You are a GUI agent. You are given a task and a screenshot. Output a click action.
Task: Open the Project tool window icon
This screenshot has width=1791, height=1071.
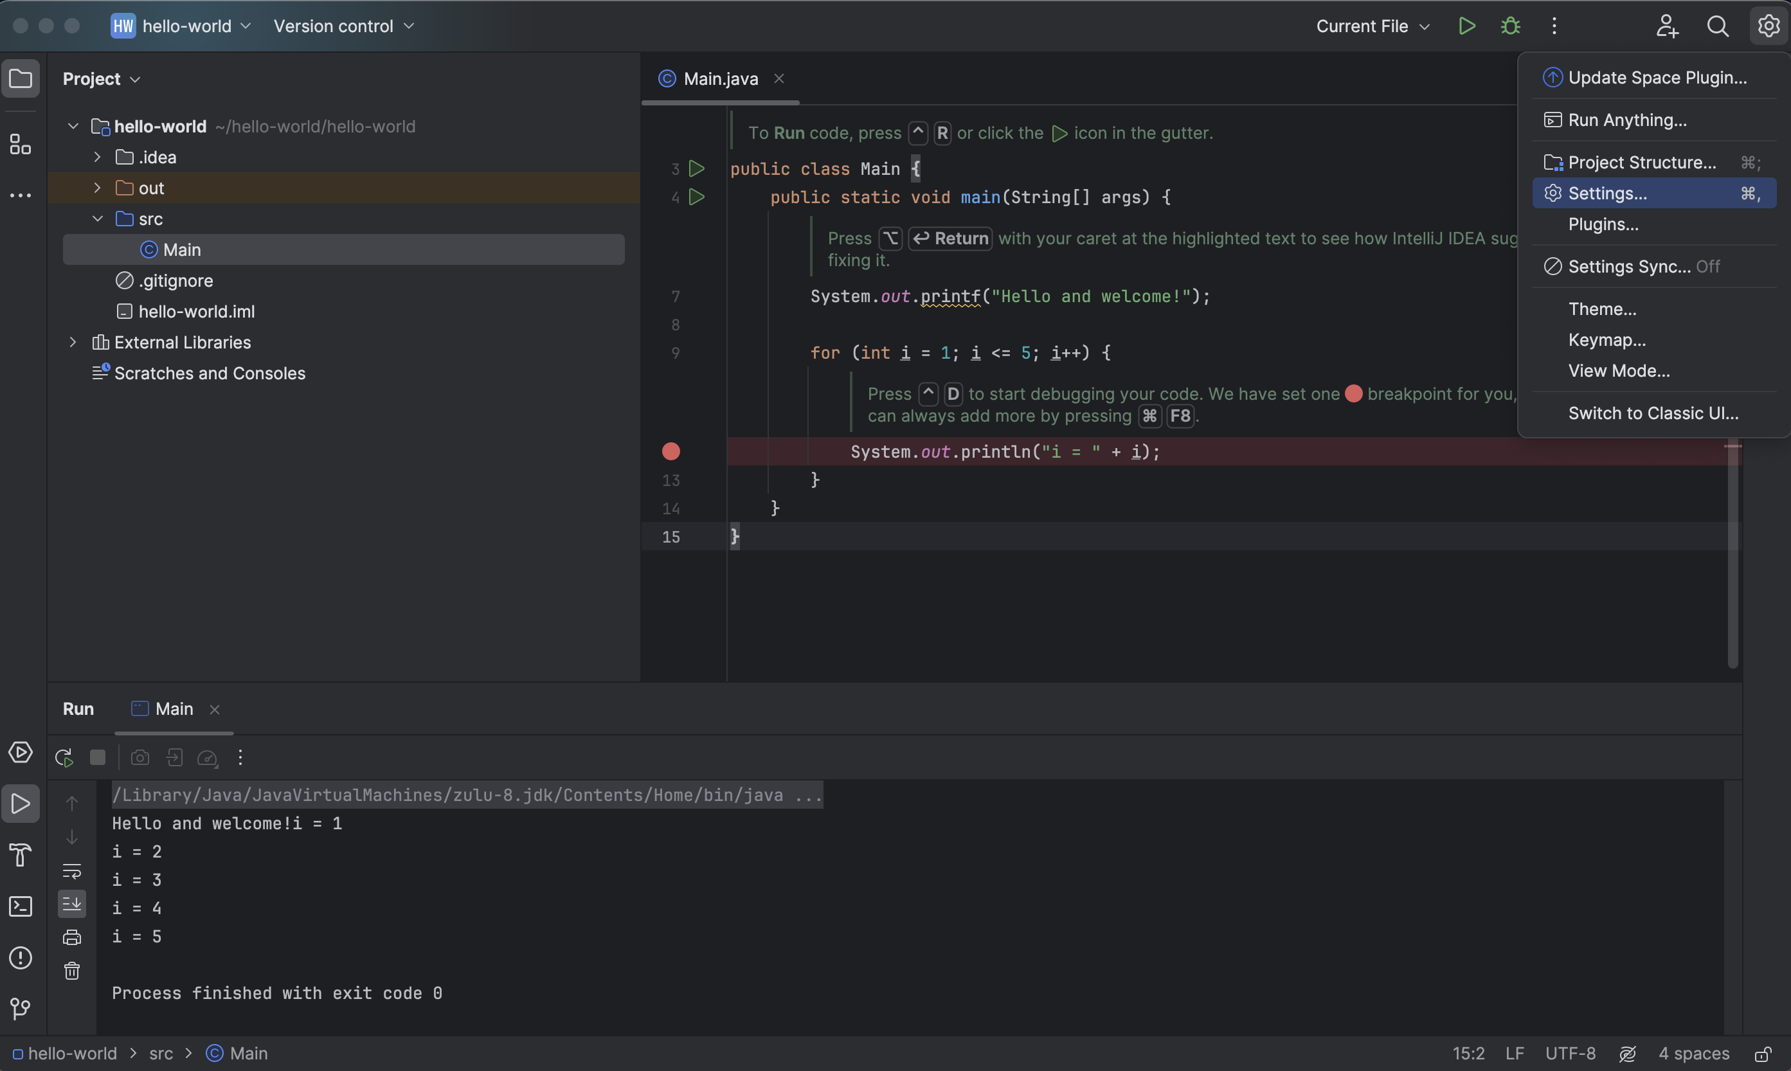pyautogui.click(x=20, y=78)
